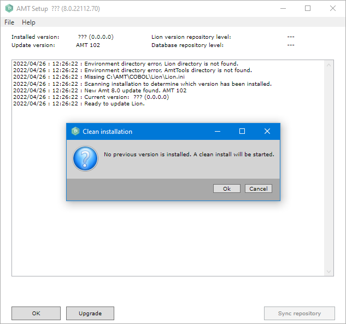Screen dimensions: 346x324
Task: Click the main window's bottom OK button
Action: click(36, 313)
